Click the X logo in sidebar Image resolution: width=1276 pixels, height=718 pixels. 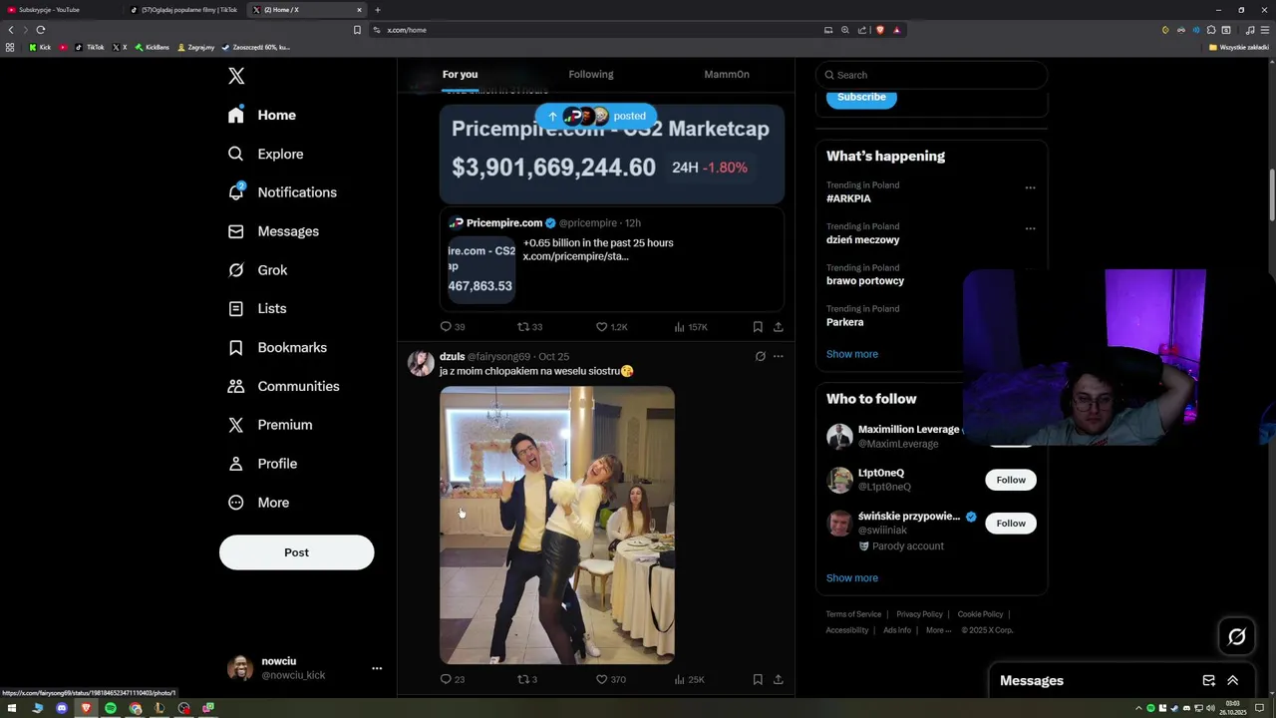236,76
